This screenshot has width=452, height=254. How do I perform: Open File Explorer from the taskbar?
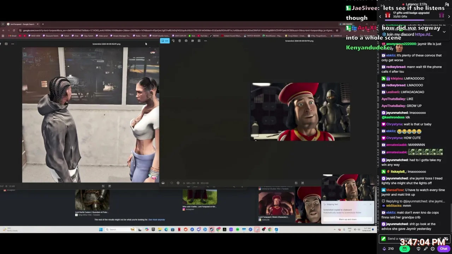[160, 230]
